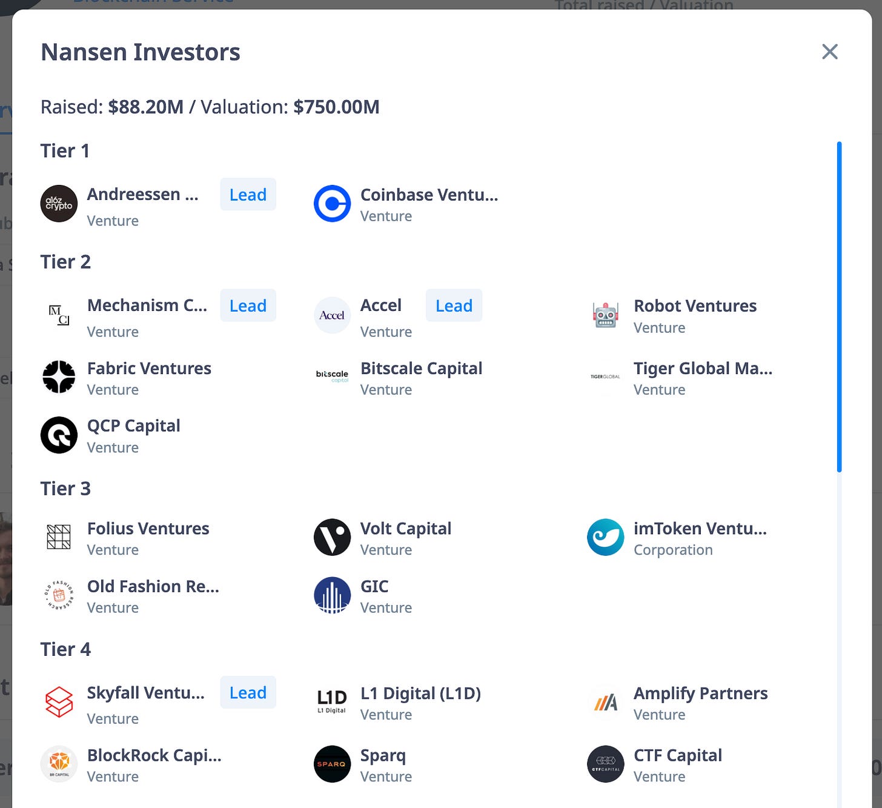The width and height of the screenshot is (882, 808).
Task: Click the $88.20M raised amount
Action: [145, 107]
